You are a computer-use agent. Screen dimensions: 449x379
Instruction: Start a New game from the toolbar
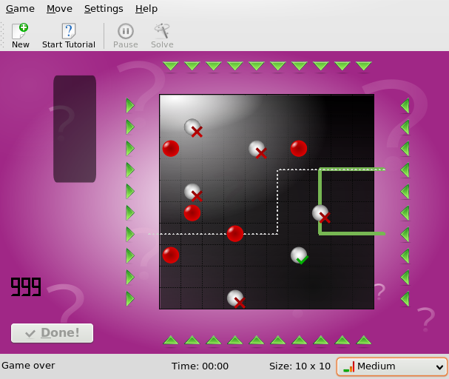(x=20, y=36)
